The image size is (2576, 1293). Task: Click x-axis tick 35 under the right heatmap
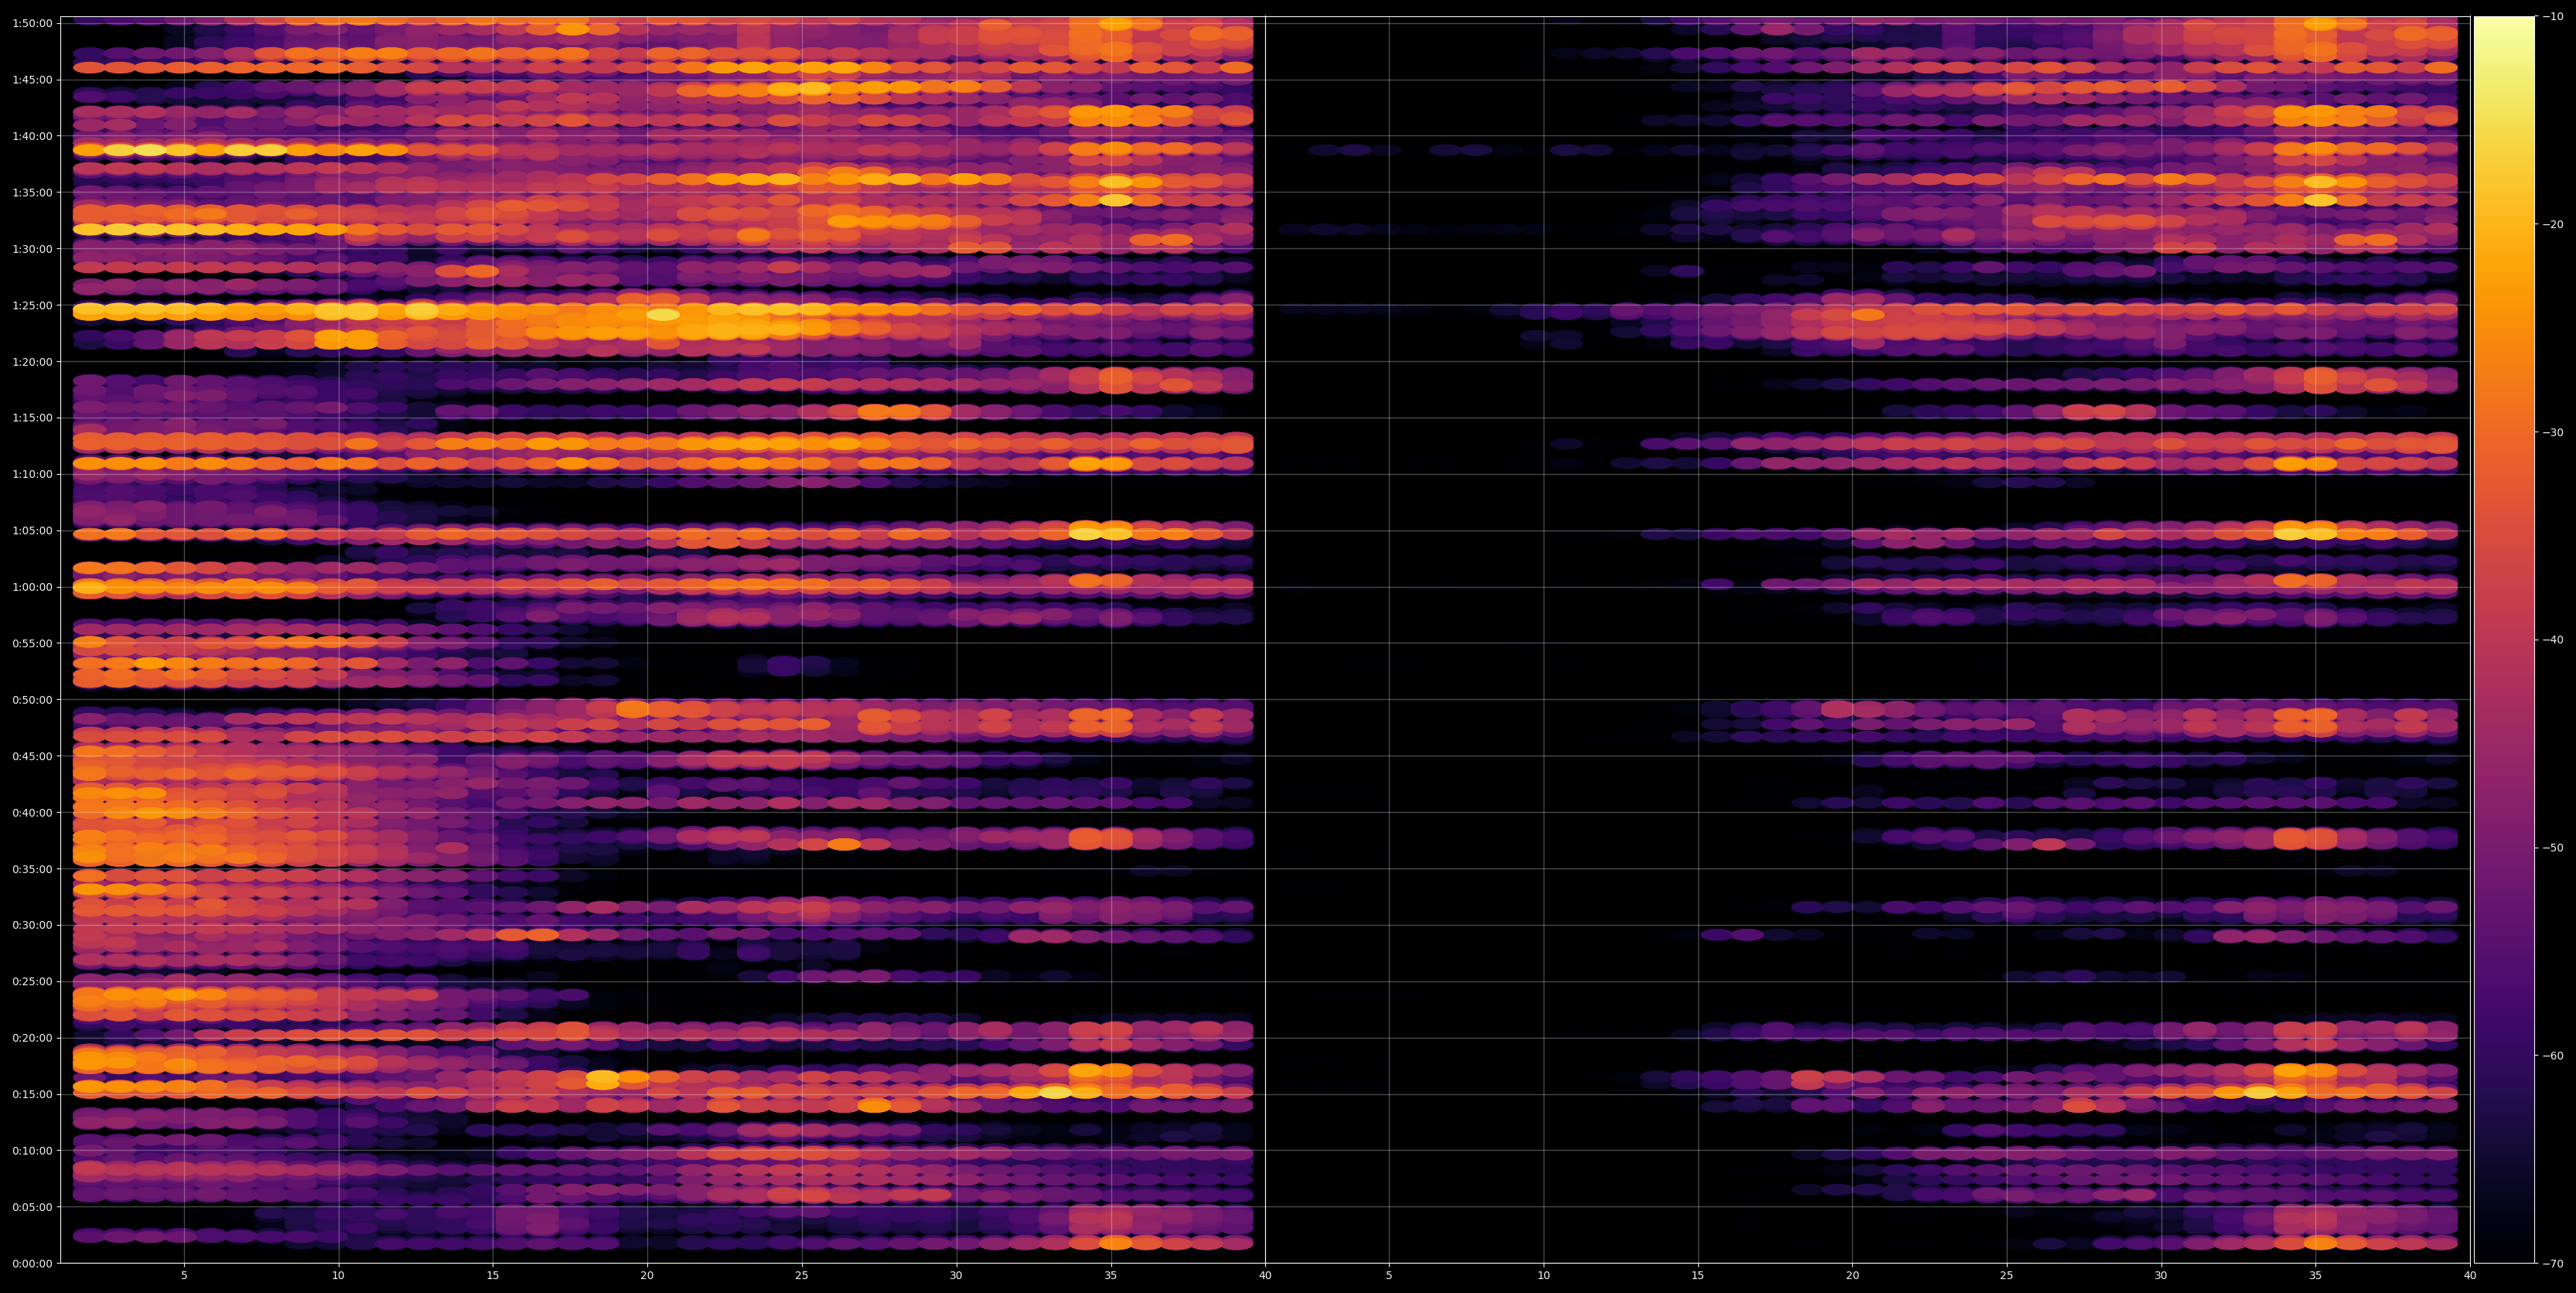(2316, 1276)
